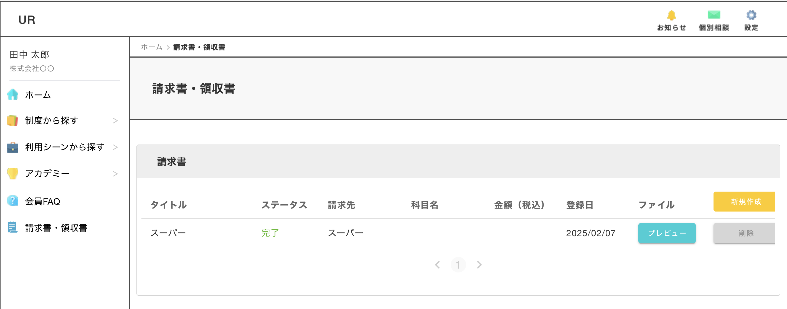This screenshot has width=787, height=309.
Task: Select page 1 in pagination
Action: point(458,265)
